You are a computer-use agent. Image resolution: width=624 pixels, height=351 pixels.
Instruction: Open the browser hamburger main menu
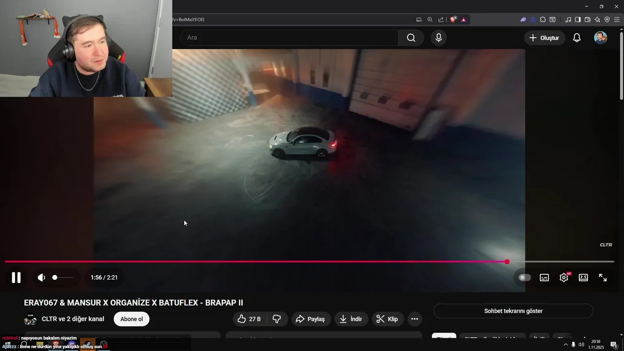(x=617, y=19)
